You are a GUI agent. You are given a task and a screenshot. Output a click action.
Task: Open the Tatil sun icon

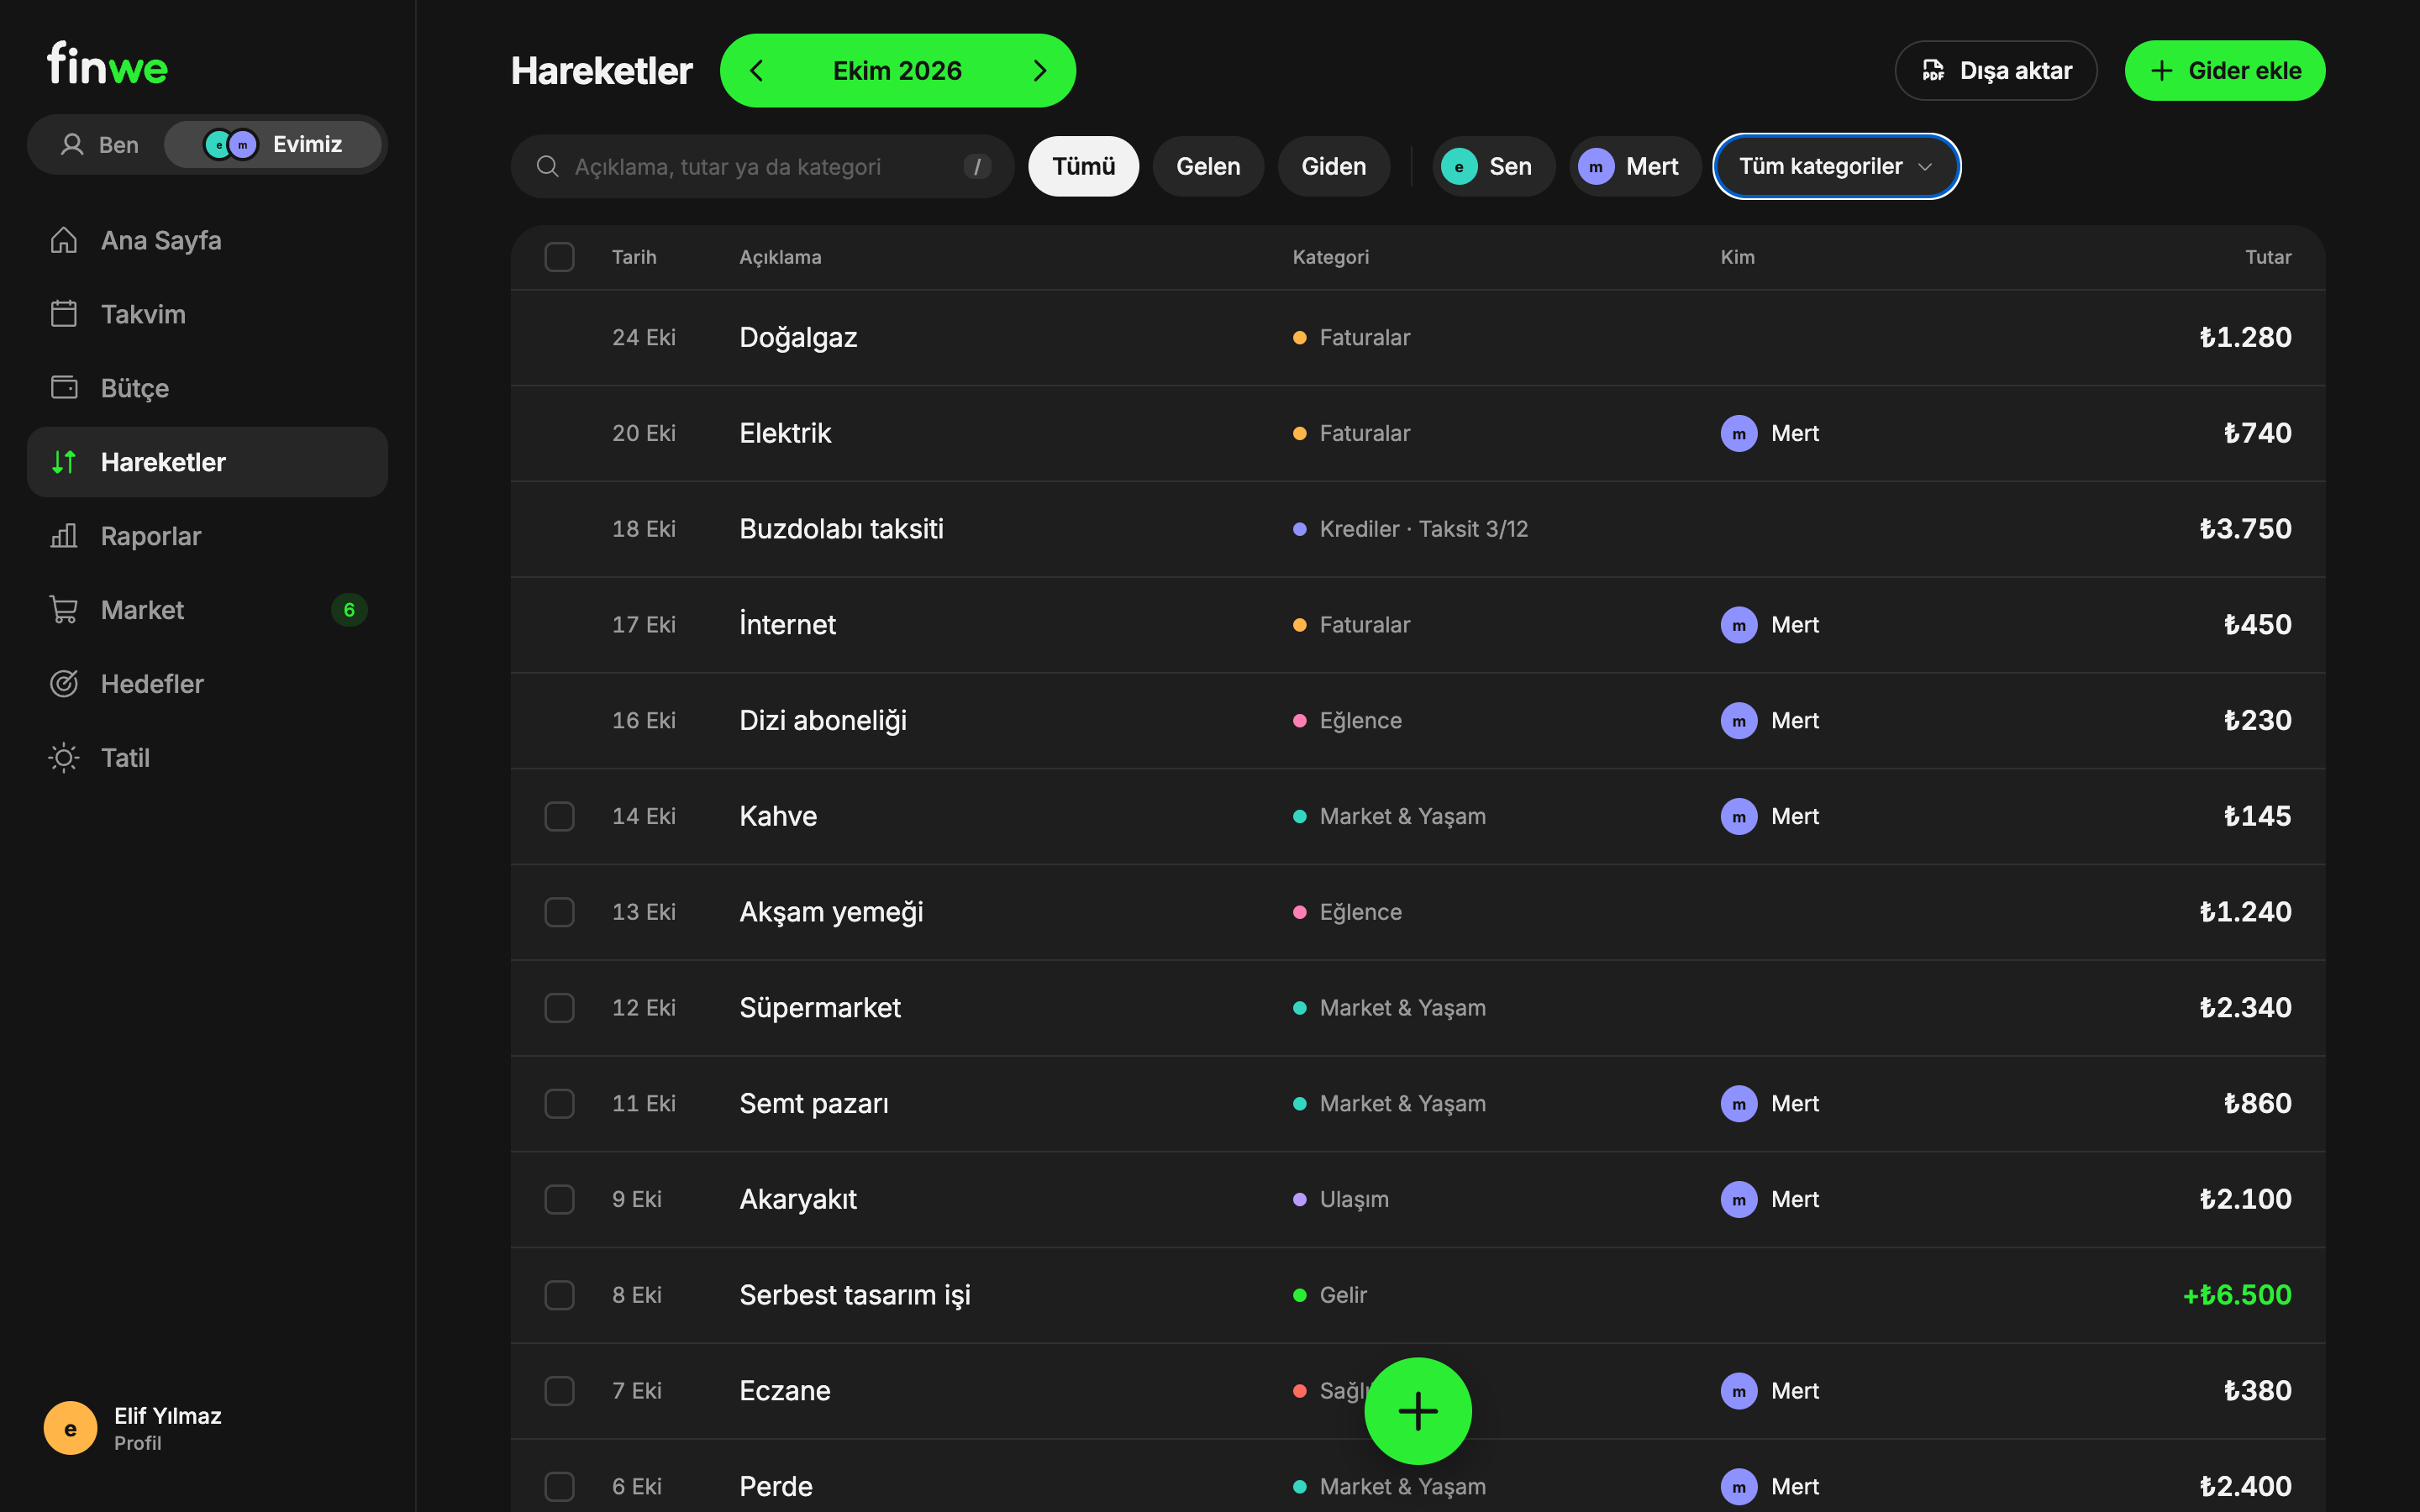[64, 758]
